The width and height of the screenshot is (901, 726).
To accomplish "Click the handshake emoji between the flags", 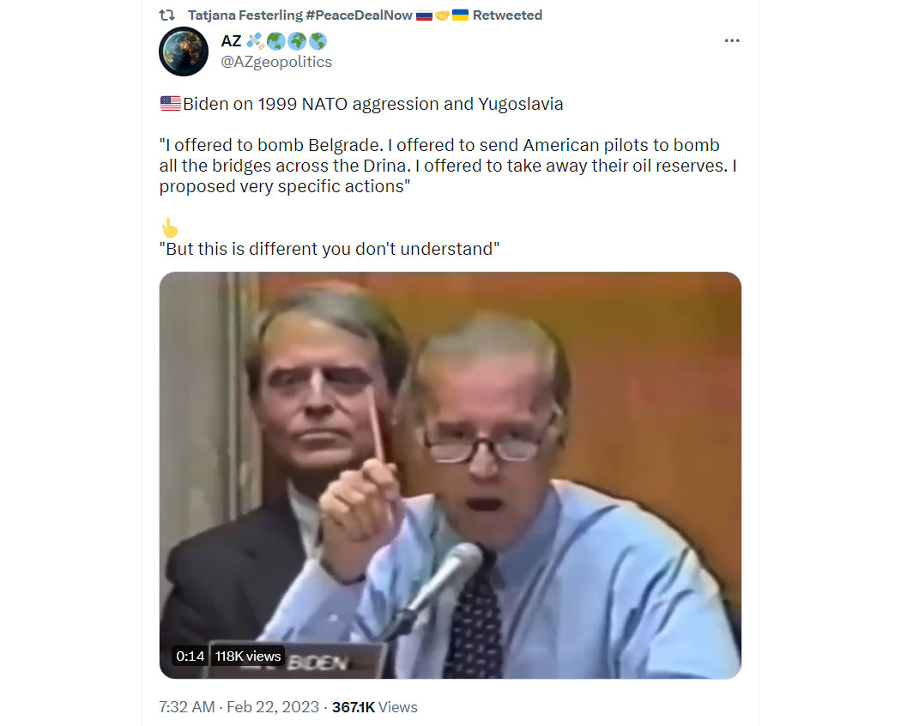I will (443, 15).
